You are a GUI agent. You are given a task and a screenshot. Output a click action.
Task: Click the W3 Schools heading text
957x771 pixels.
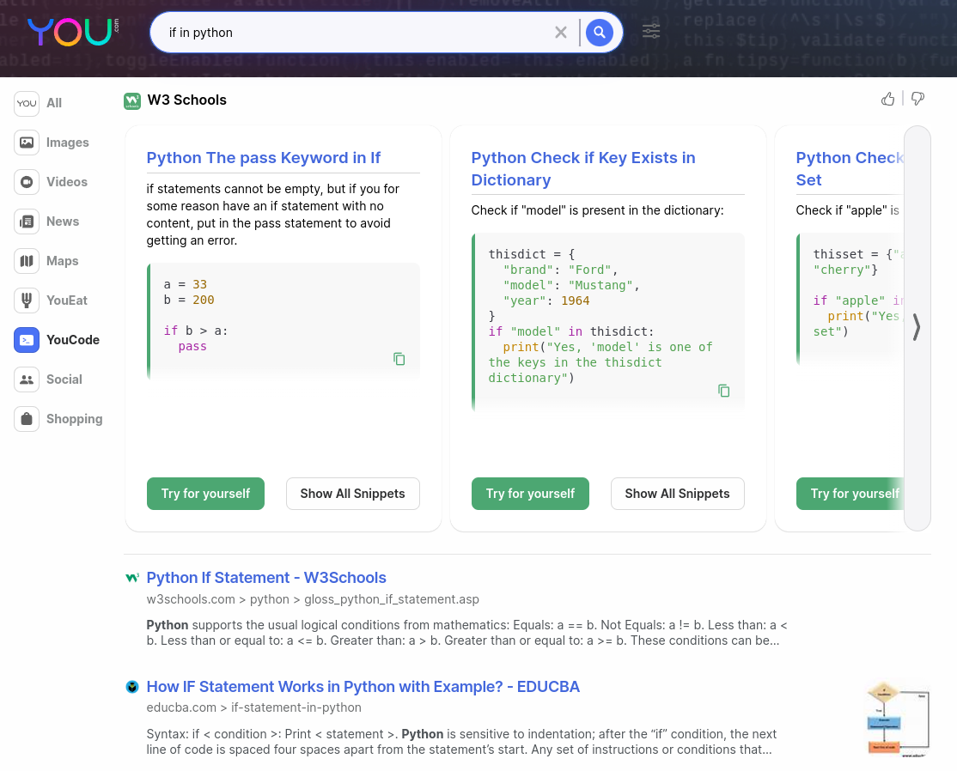coord(186,100)
